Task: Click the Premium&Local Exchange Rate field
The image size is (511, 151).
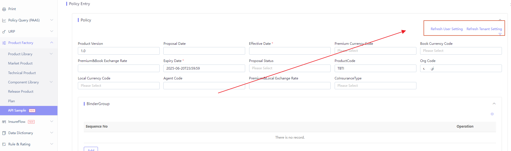Action: point(290,86)
